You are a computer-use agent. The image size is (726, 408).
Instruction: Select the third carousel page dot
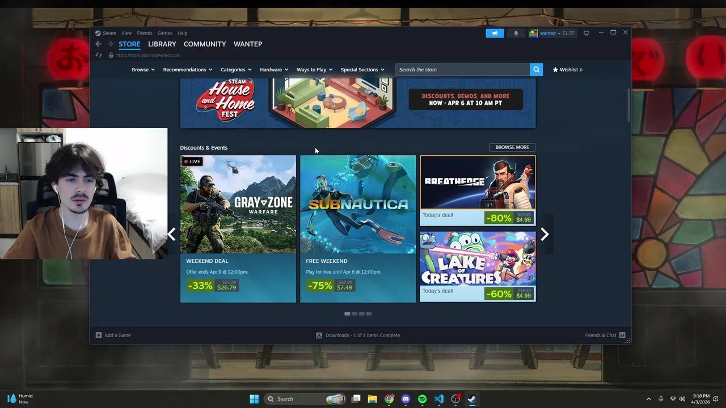point(361,314)
